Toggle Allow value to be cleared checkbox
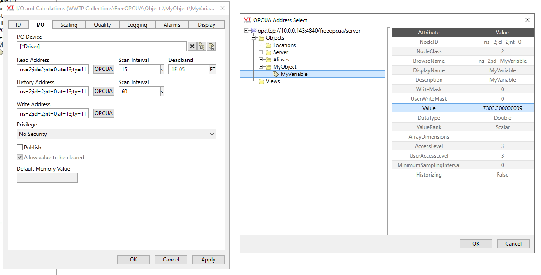541x275 pixels. pos(20,158)
